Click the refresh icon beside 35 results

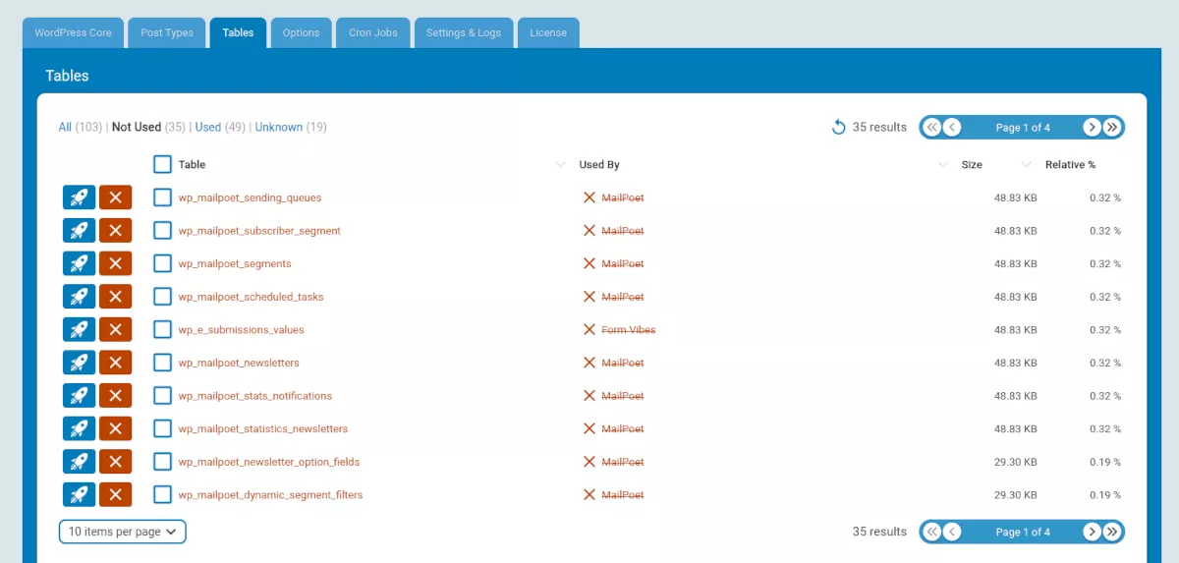[838, 127]
